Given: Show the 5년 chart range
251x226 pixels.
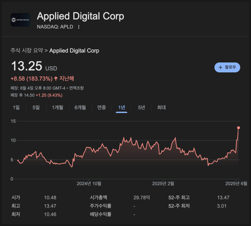Looking at the screenshot, I should 142,107.
